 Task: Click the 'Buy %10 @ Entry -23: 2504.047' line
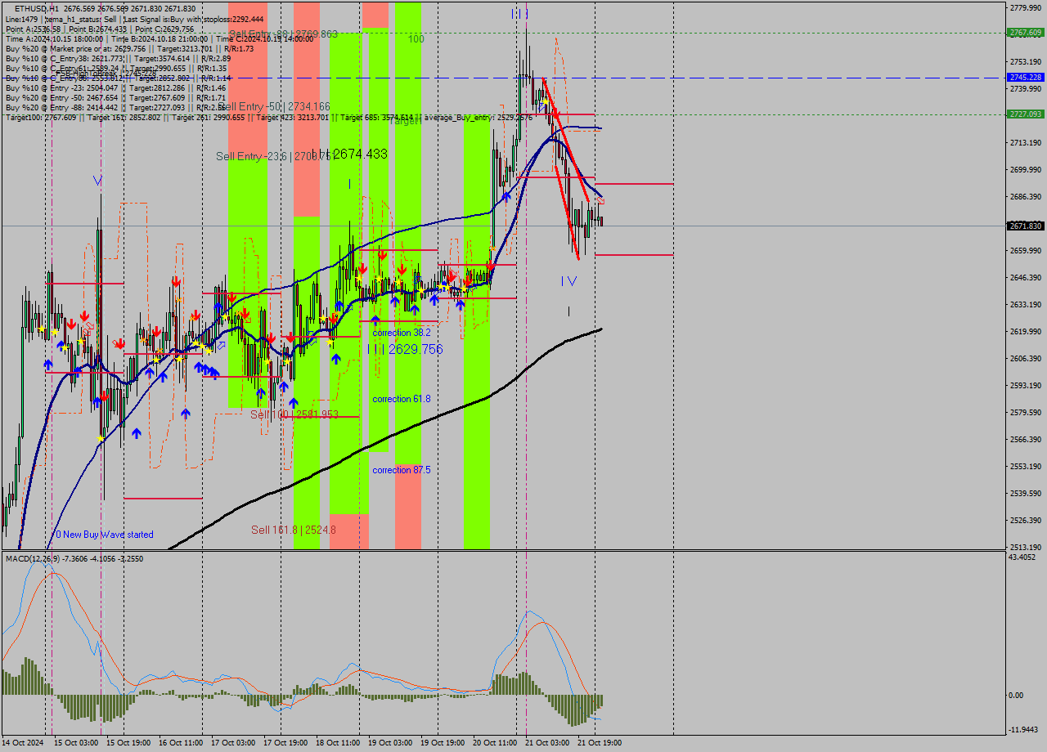point(115,87)
